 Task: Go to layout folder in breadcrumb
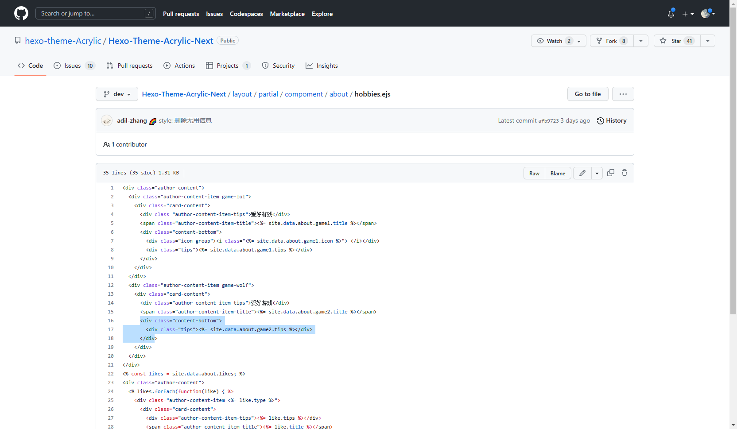(242, 94)
